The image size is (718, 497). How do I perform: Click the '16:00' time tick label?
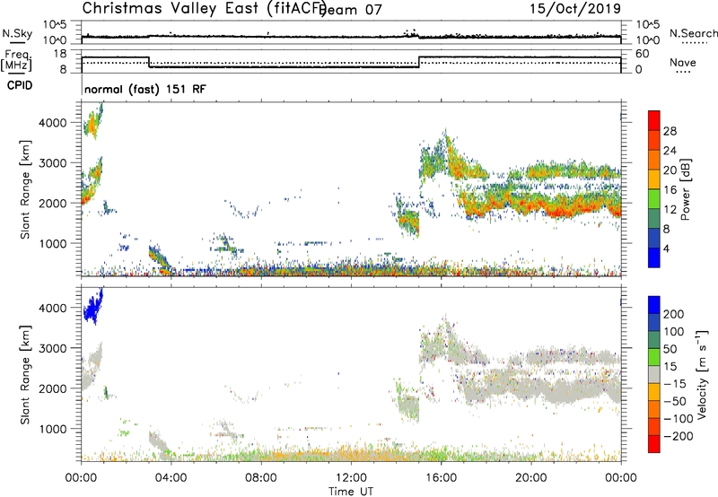click(x=441, y=478)
